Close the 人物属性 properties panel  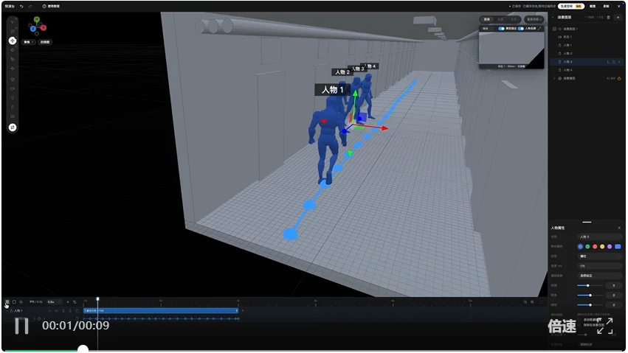click(619, 228)
